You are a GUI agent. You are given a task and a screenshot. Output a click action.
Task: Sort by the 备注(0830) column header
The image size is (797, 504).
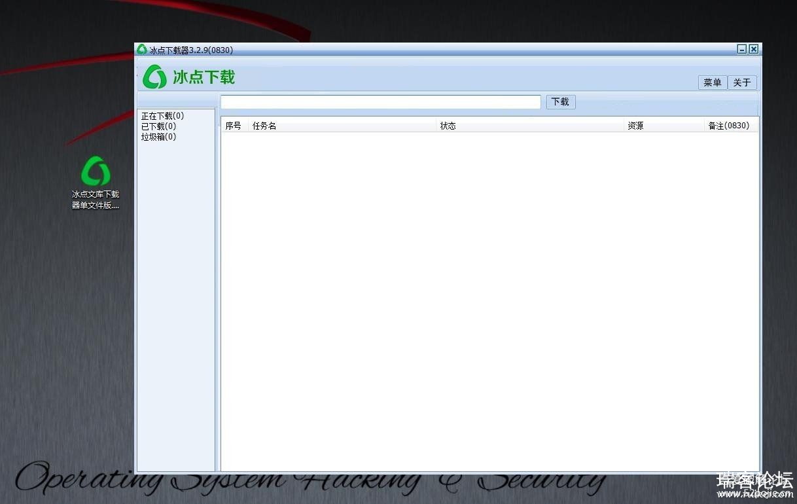[x=731, y=126]
